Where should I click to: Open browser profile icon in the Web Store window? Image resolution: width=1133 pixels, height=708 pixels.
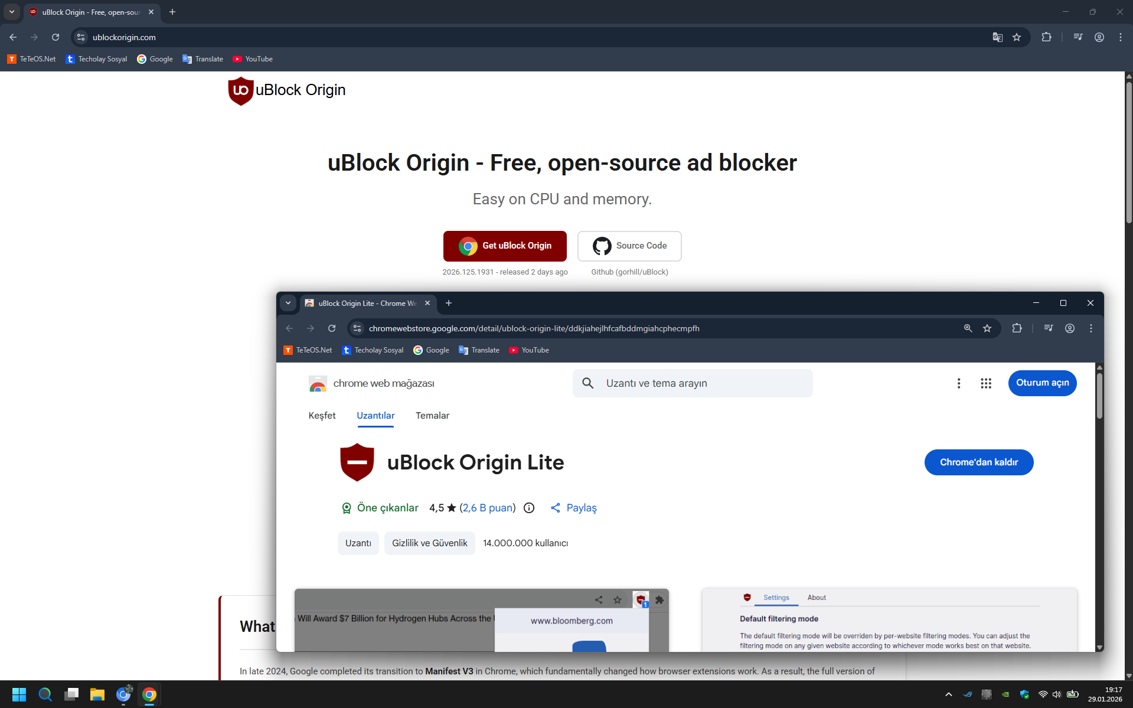click(x=1070, y=328)
